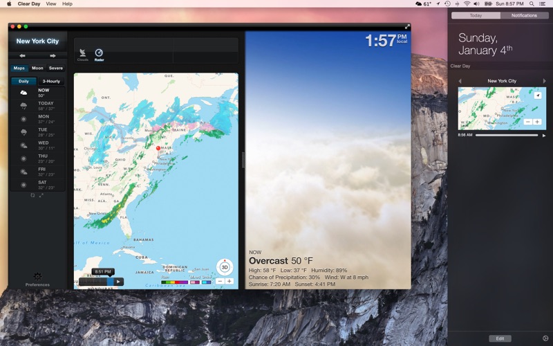Go to previous city with left arrow
The image size is (553, 346).
pos(23,56)
